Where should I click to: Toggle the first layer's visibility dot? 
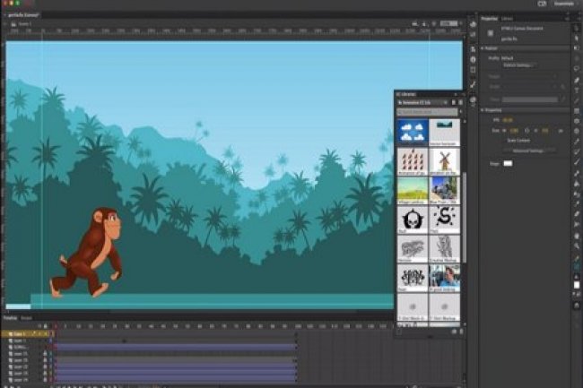pyautogui.click(x=39, y=334)
